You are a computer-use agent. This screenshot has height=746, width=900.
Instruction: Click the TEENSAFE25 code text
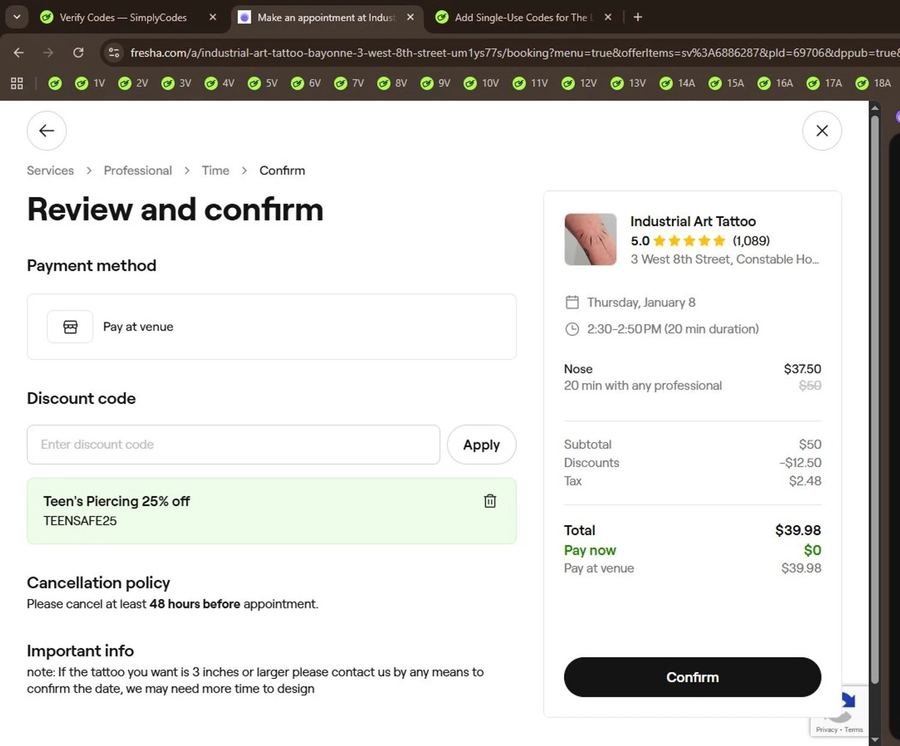click(80, 521)
